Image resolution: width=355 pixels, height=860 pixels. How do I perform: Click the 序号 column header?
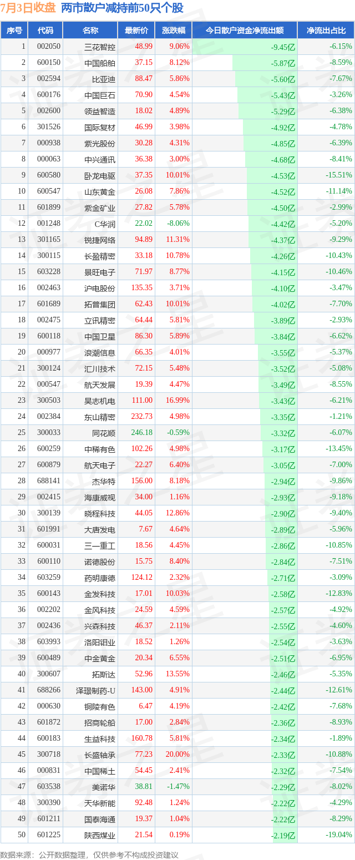coord(14,31)
